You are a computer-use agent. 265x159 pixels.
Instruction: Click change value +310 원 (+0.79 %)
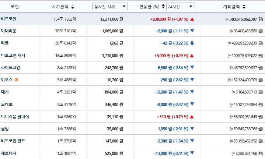[173, 117]
